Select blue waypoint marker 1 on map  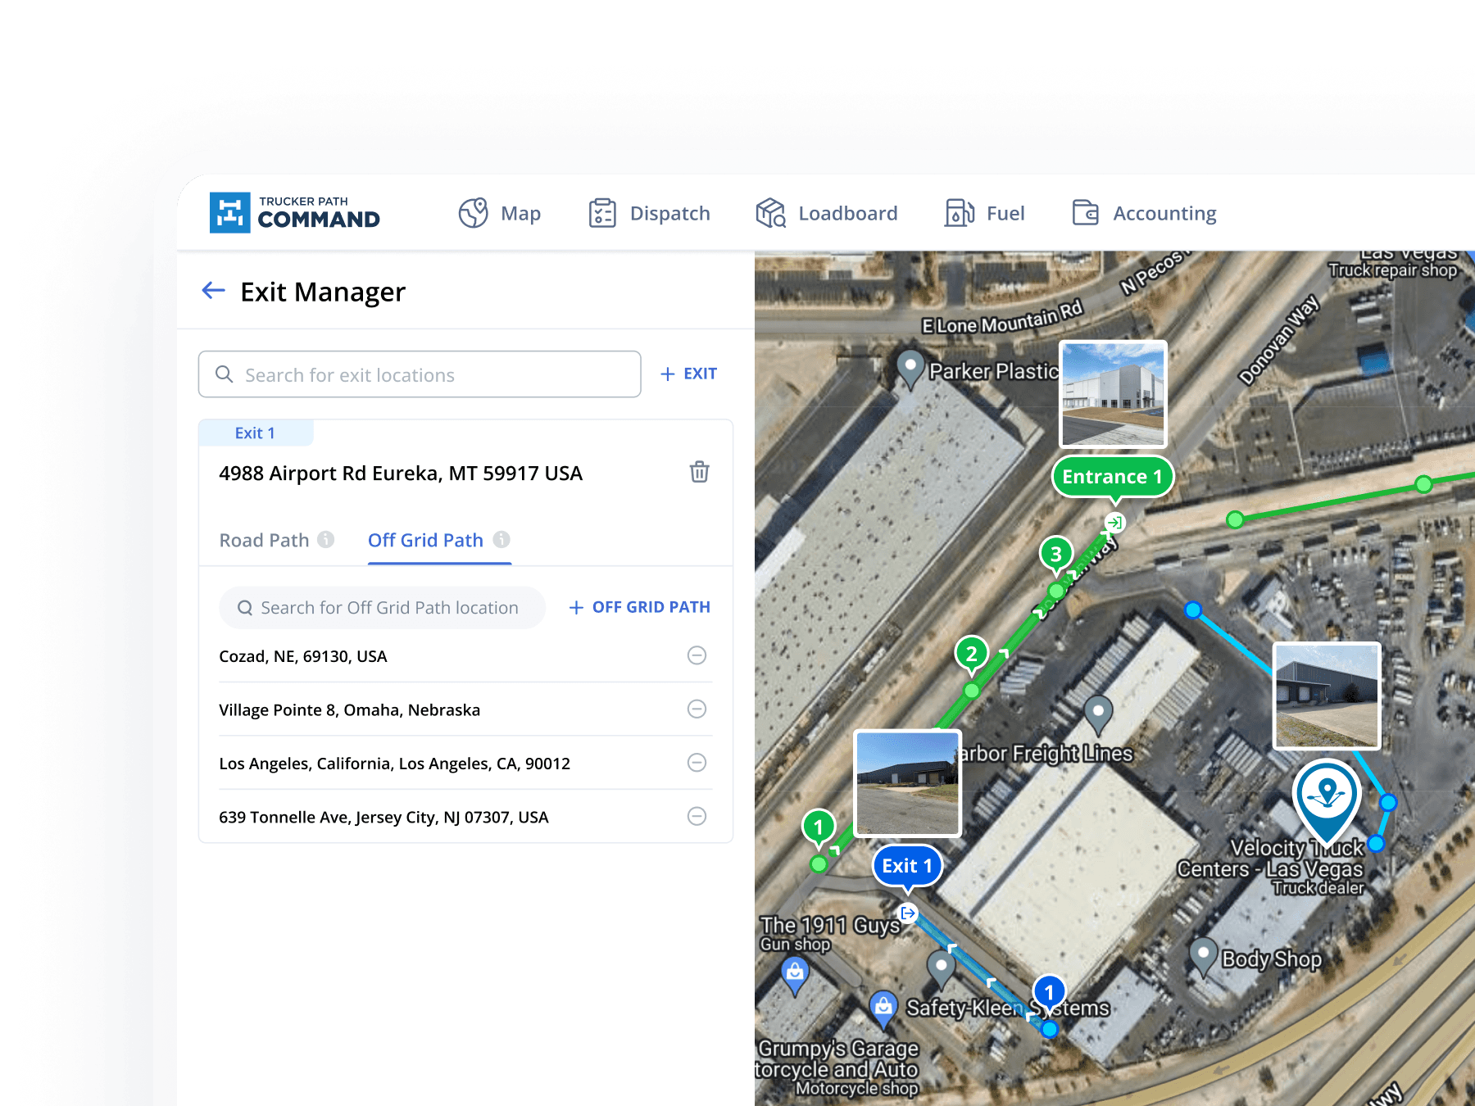pos(1049,992)
